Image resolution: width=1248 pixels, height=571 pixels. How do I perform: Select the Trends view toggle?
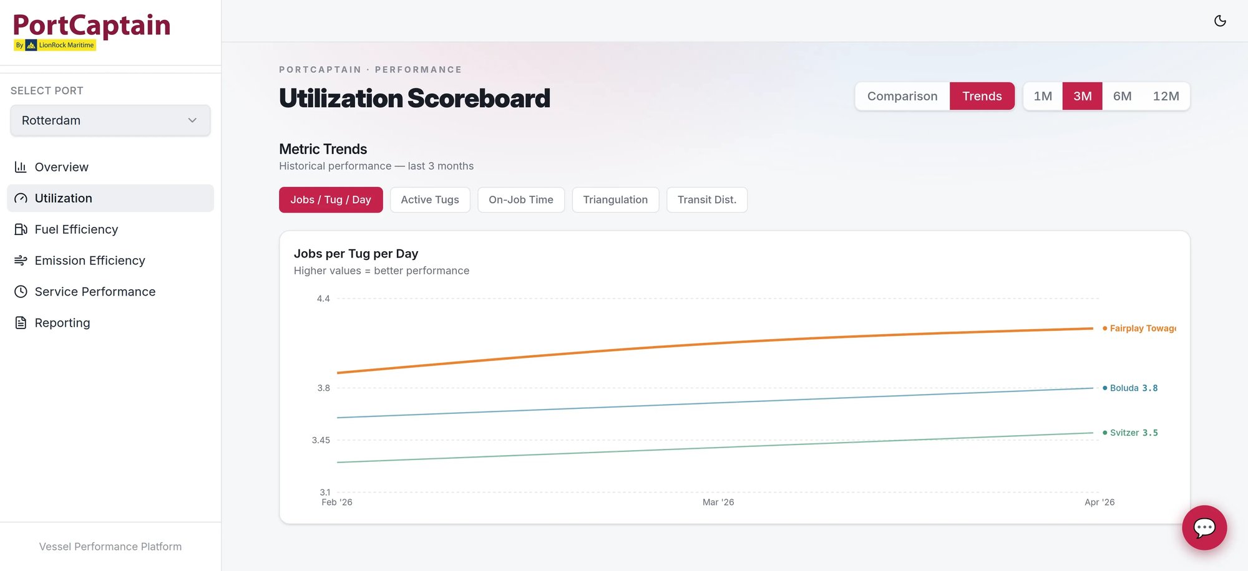pyautogui.click(x=982, y=96)
